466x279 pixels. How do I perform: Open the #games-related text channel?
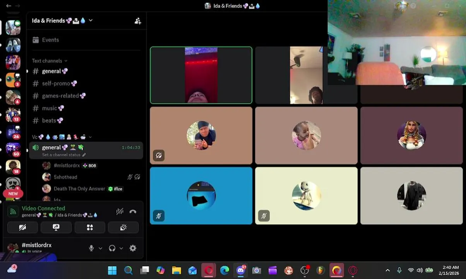[86, 96]
